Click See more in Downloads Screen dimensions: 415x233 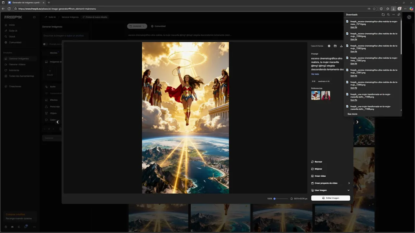pos(352,114)
